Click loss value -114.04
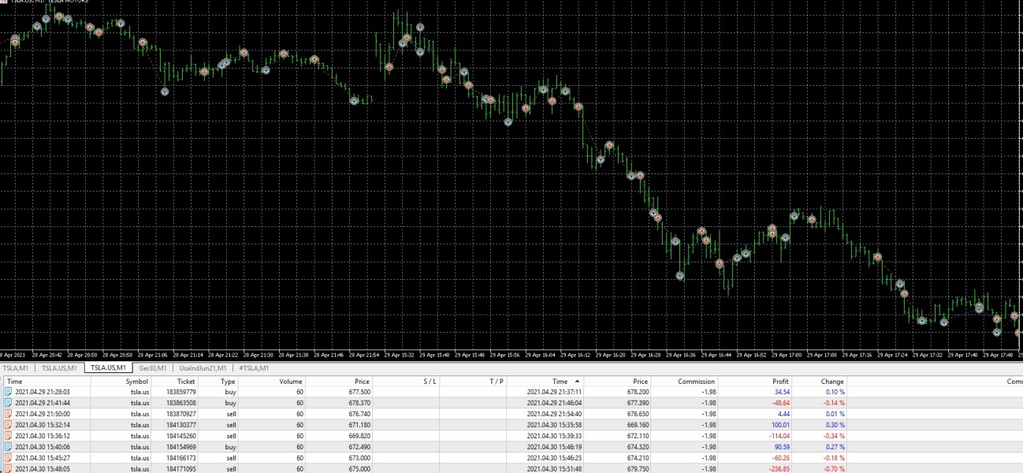Viewport: 1023px width, 473px height. (x=779, y=435)
